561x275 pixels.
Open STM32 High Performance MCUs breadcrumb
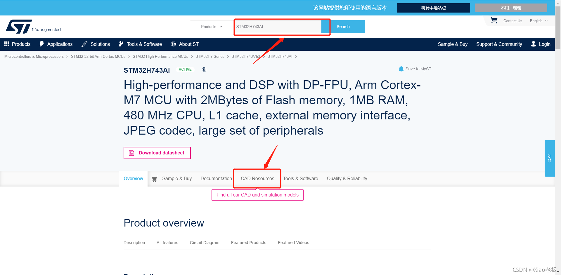(160, 57)
